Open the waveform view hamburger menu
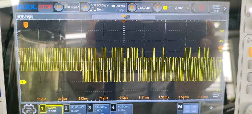This screenshot has width=252, height=114. coord(221,18)
